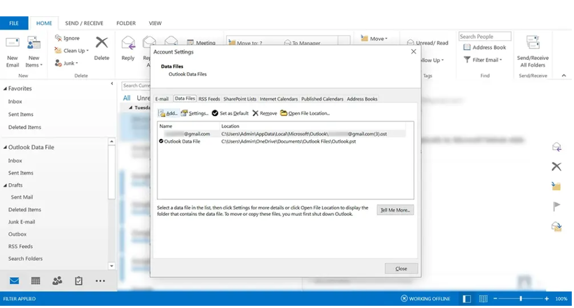
Task: Click Send/Receive All Folders icon
Action: click(x=533, y=43)
